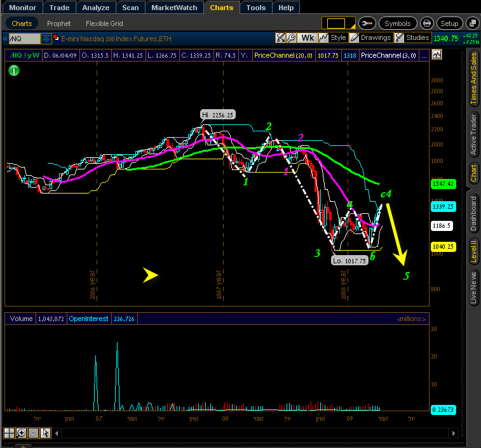The width and height of the screenshot is (481, 448).
Task: Click the Volume label in lower study
Action: pos(21,319)
